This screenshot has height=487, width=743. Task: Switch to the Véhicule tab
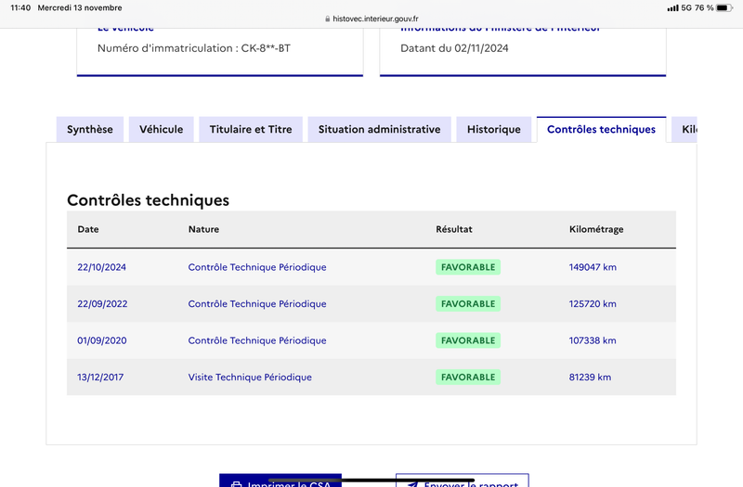point(161,129)
